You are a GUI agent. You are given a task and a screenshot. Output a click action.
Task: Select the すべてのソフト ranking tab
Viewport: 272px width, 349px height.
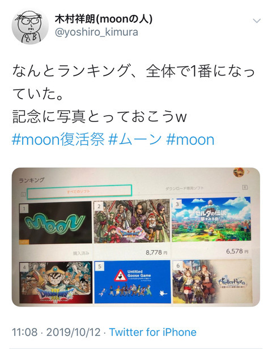point(79,191)
